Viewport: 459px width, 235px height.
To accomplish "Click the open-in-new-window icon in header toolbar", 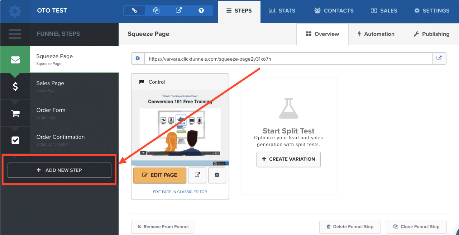I will point(179,10).
